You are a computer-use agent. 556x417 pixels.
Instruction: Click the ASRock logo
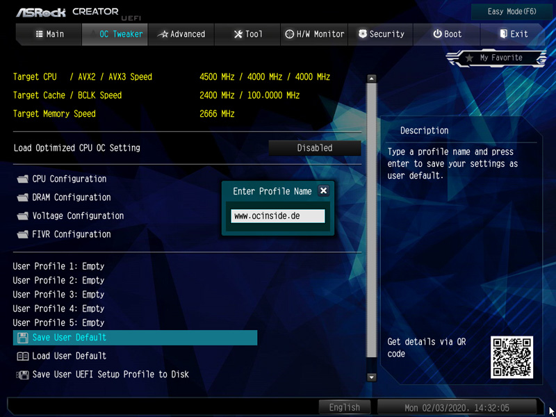[41, 13]
